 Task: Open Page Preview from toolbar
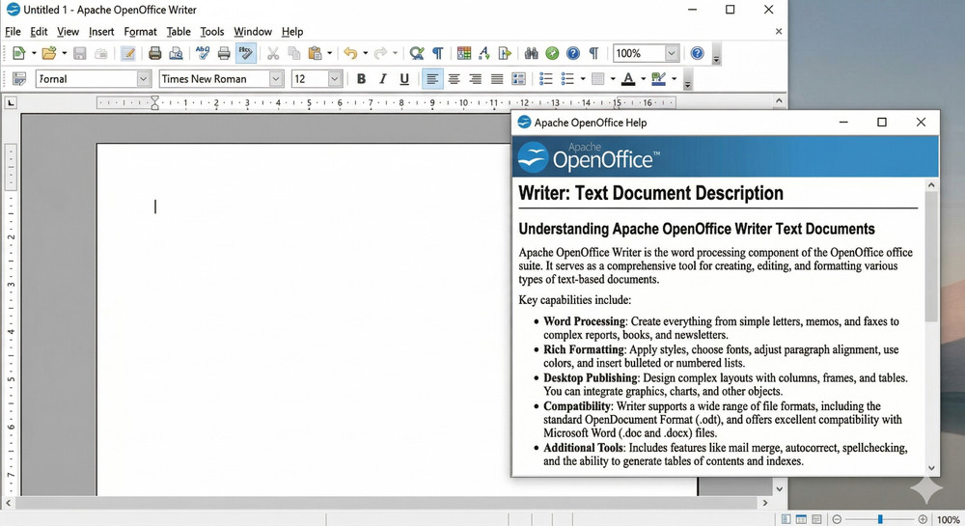[x=176, y=53]
